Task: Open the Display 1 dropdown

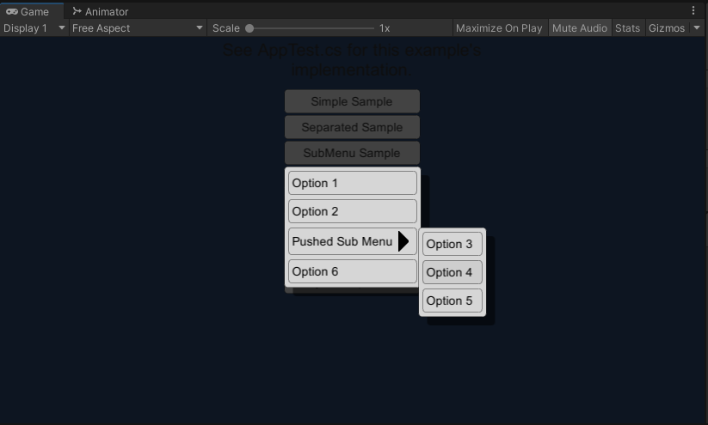Action: 34,28
